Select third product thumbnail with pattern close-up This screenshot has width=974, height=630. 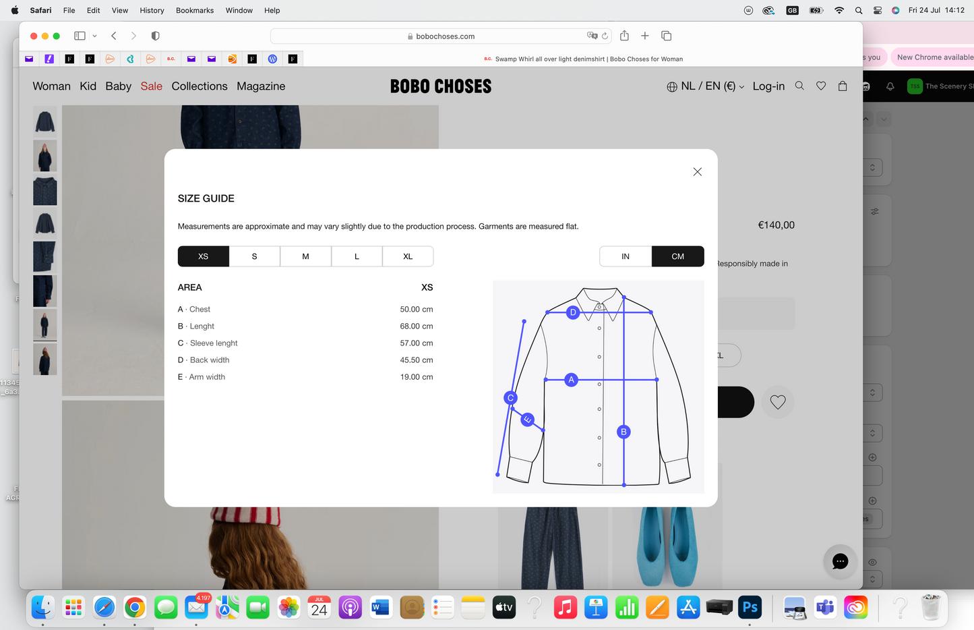pos(45,190)
